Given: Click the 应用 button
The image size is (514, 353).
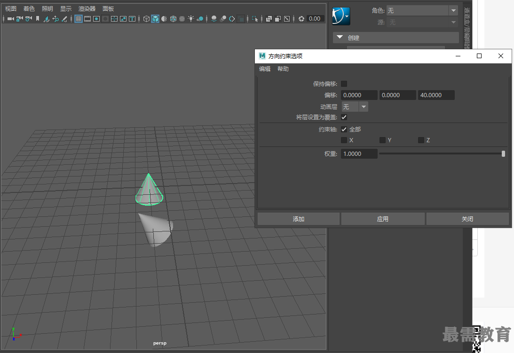Looking at the screenshot, I should (x=382, y=219).
